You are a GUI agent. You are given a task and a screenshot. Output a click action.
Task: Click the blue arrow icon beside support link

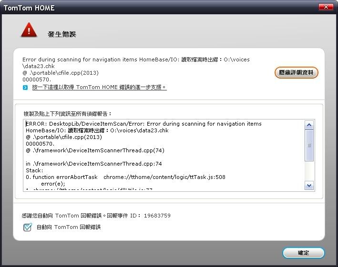click(25, 88)
